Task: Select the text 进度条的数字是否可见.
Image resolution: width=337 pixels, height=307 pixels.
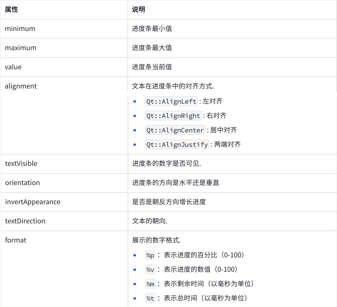Action: [x=166, y=164]
